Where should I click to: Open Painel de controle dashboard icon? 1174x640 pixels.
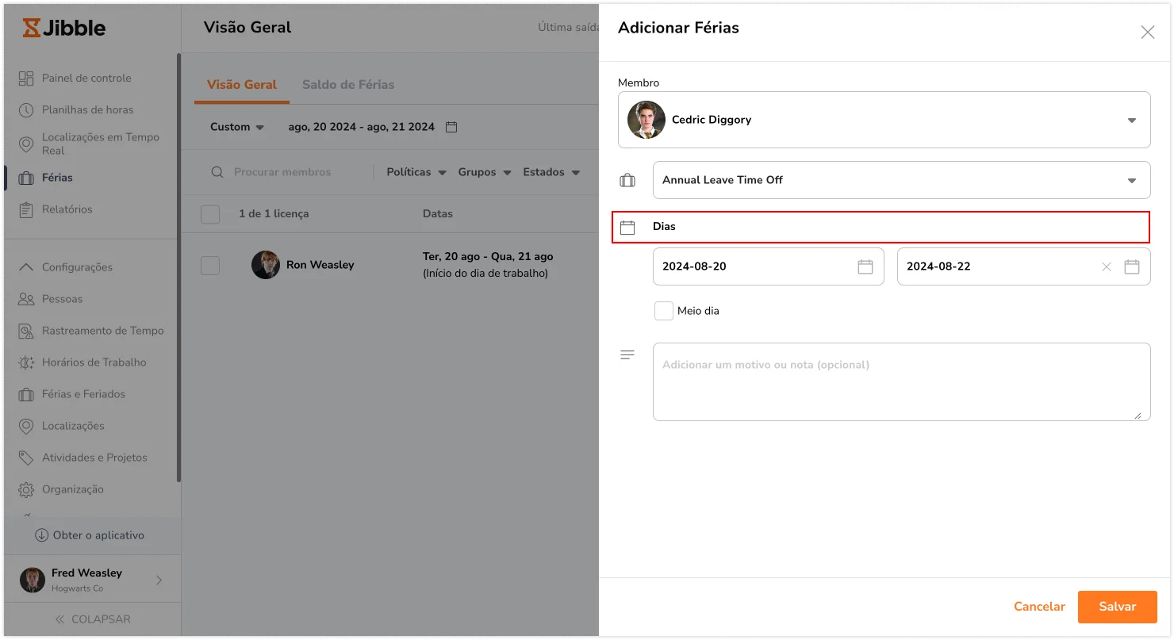(x=26, y=78)
